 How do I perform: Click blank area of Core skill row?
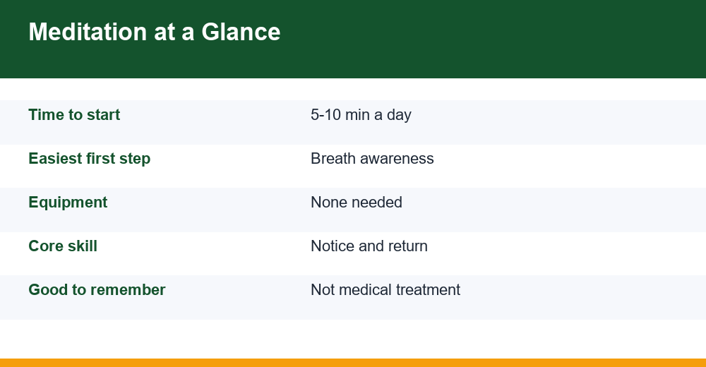coord(563,253)
